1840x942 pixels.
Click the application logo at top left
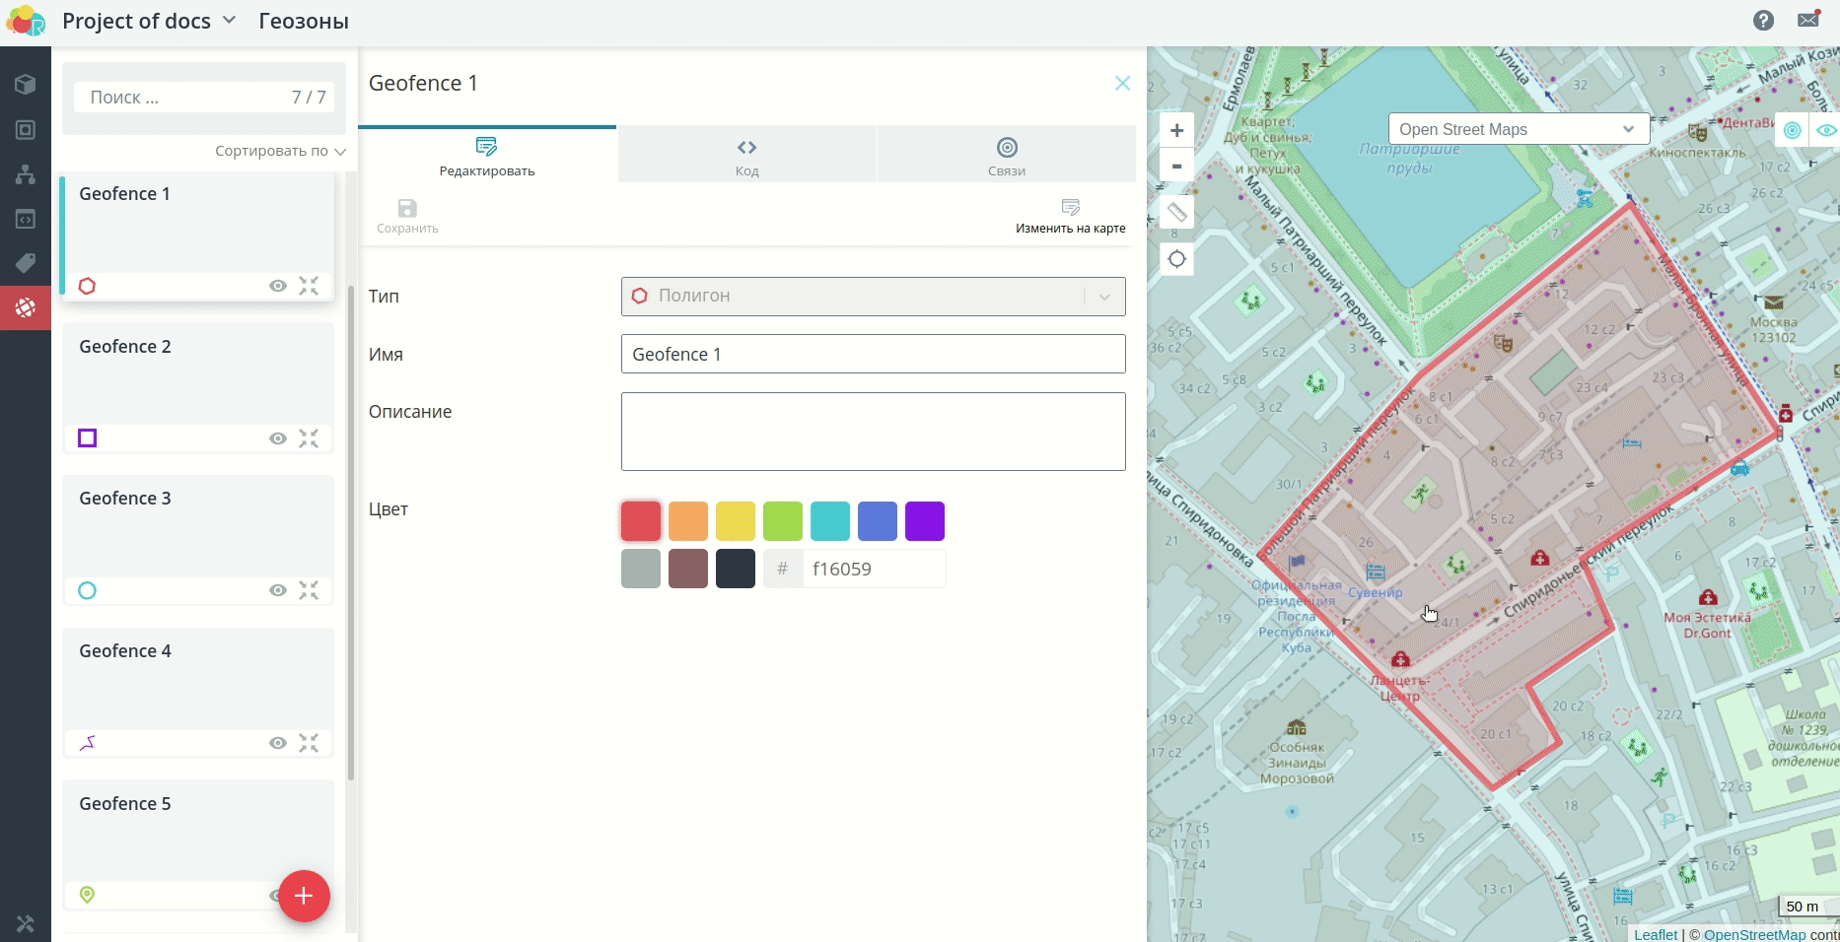pos(26,21)
